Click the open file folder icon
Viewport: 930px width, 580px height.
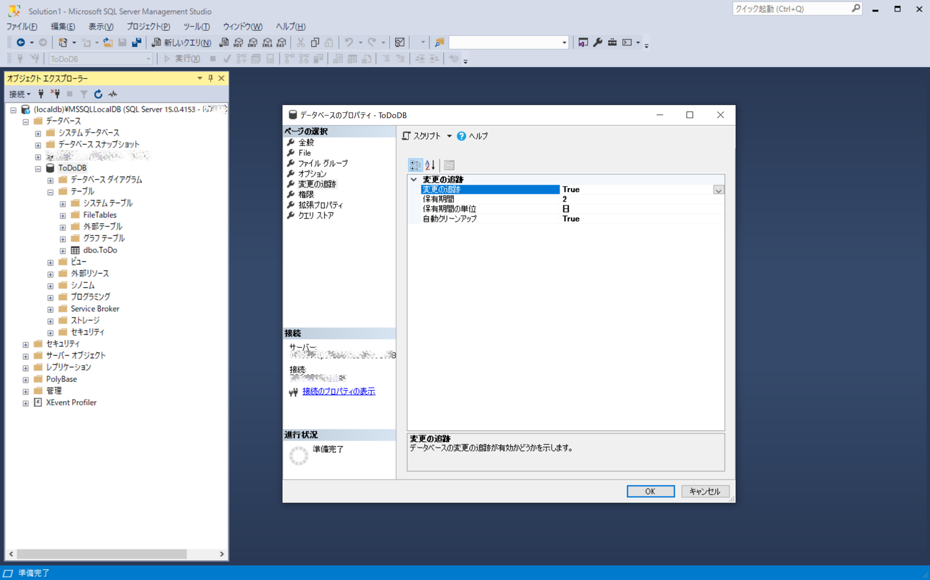tap(108, 42)
